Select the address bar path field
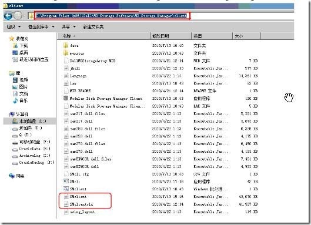Viewport: 311px width, 225px height. pos(112,15)
